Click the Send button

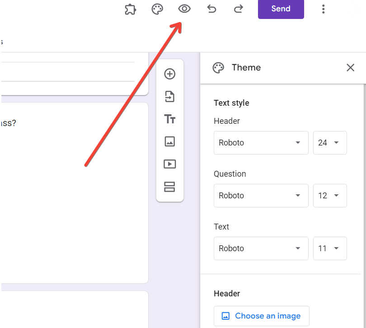[281, 9]
